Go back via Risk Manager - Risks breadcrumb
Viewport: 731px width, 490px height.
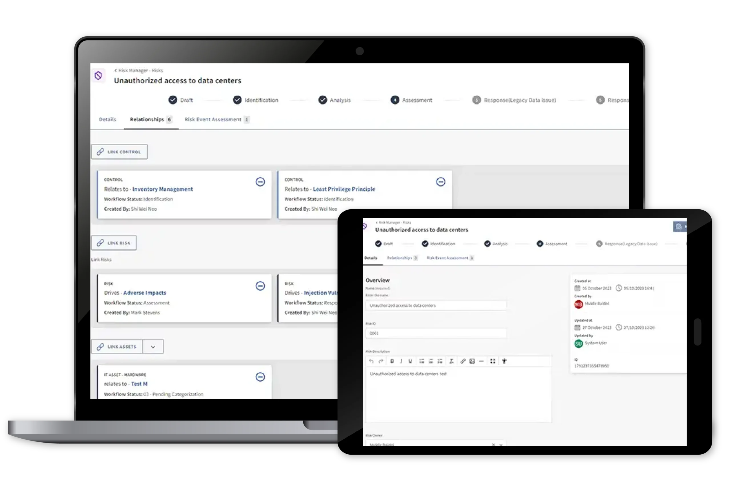coord(138,70)
